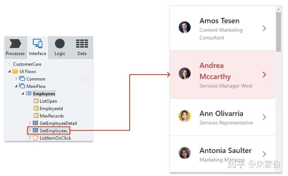Screen dimensions: 288x176
Task: Expand the Common flow node
Action: point(16,79)
